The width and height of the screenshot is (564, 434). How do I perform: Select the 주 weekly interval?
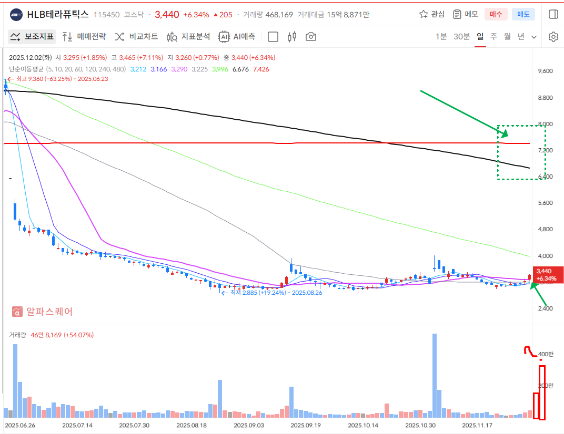pos(493,37)
